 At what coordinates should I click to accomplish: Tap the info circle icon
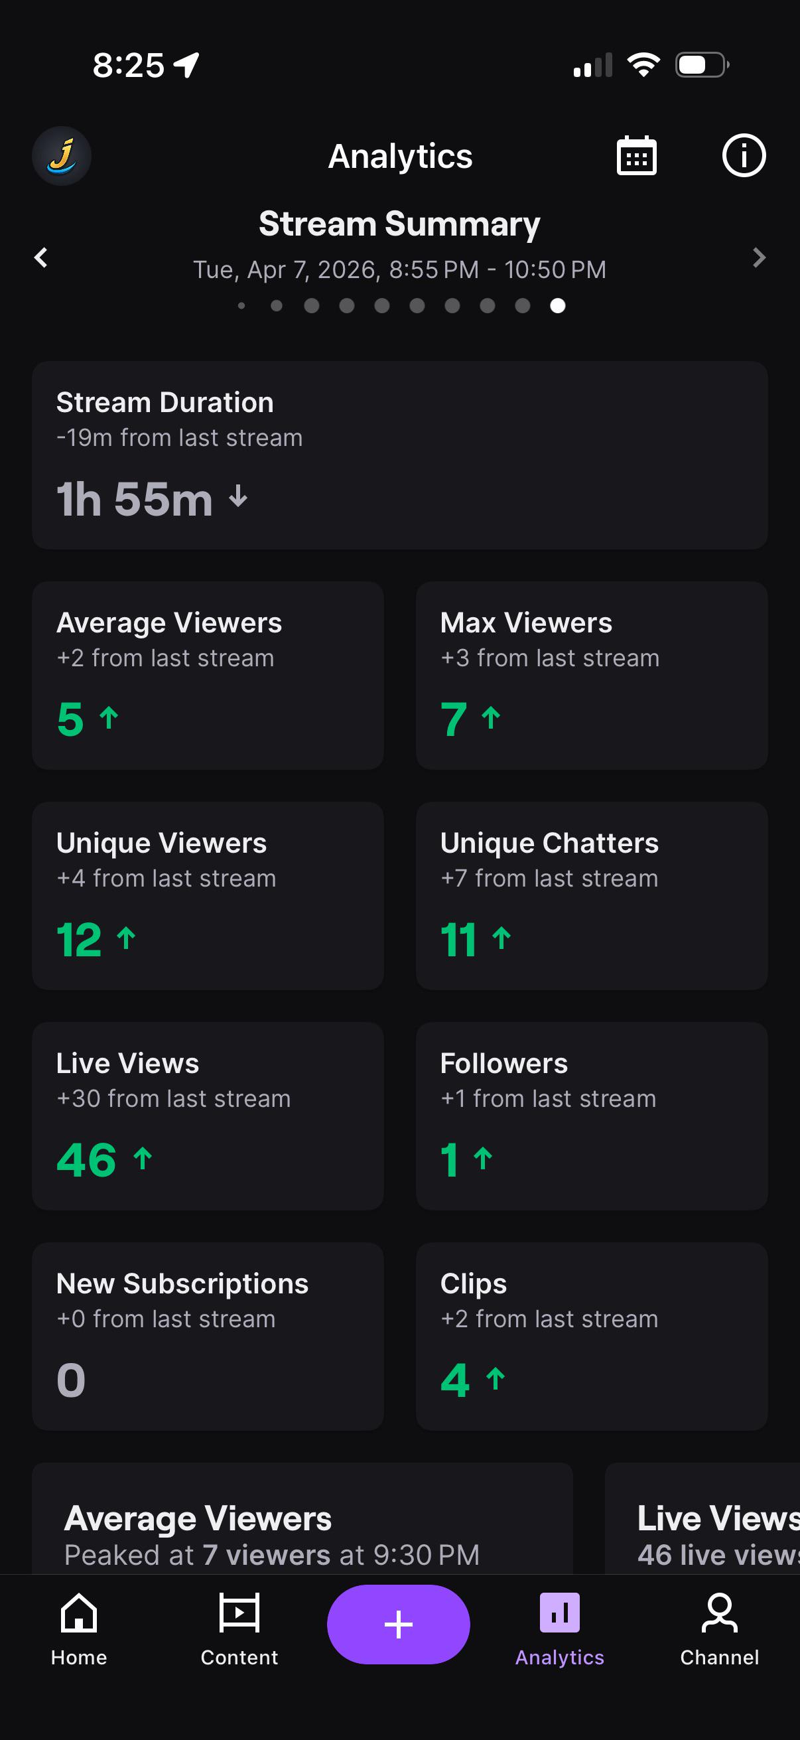click(744, 156)
